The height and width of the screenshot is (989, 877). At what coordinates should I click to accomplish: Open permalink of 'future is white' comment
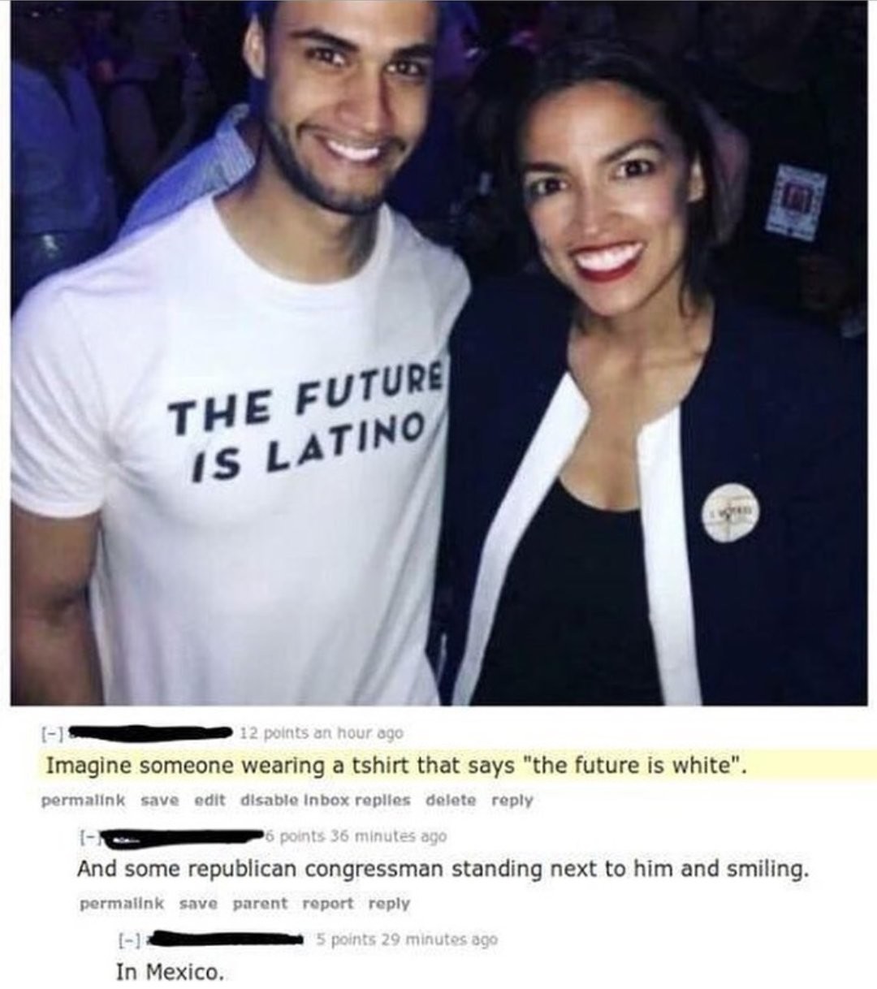(x=83, y=800)
